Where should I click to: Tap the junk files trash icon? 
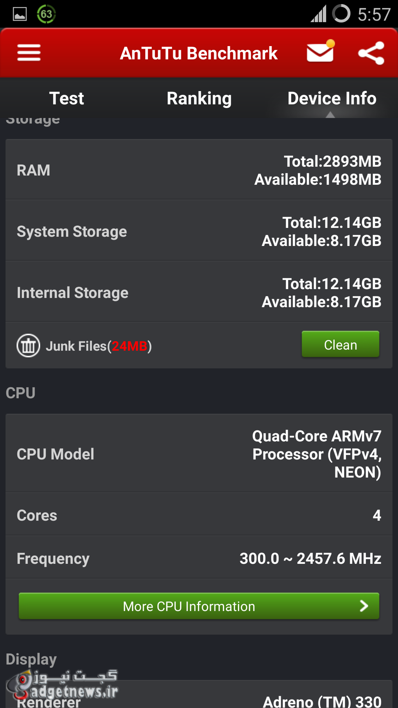coord(28,346)
